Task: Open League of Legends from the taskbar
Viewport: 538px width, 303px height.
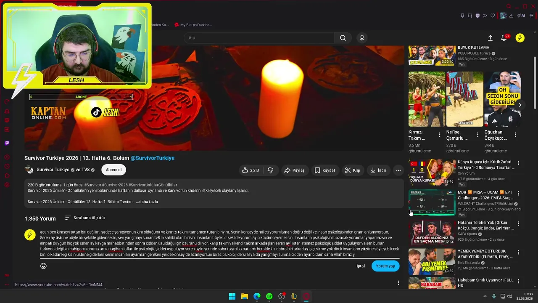Action: pos(294,296)
